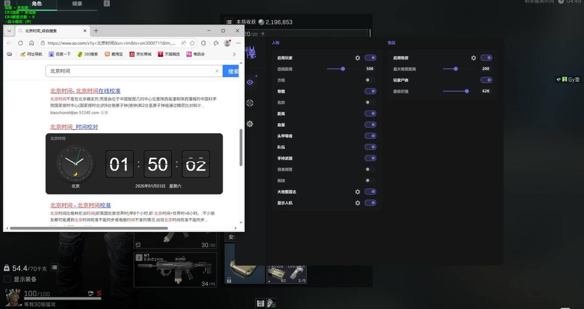Open a new browser tab
This screenshot has height=309, width=584.
[x=96, y=31]
